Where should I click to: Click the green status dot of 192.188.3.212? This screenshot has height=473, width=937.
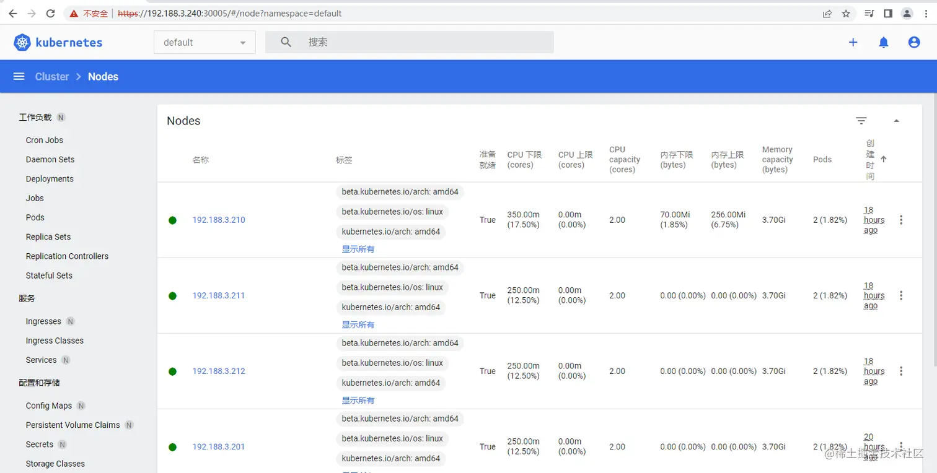coord(172,371)
